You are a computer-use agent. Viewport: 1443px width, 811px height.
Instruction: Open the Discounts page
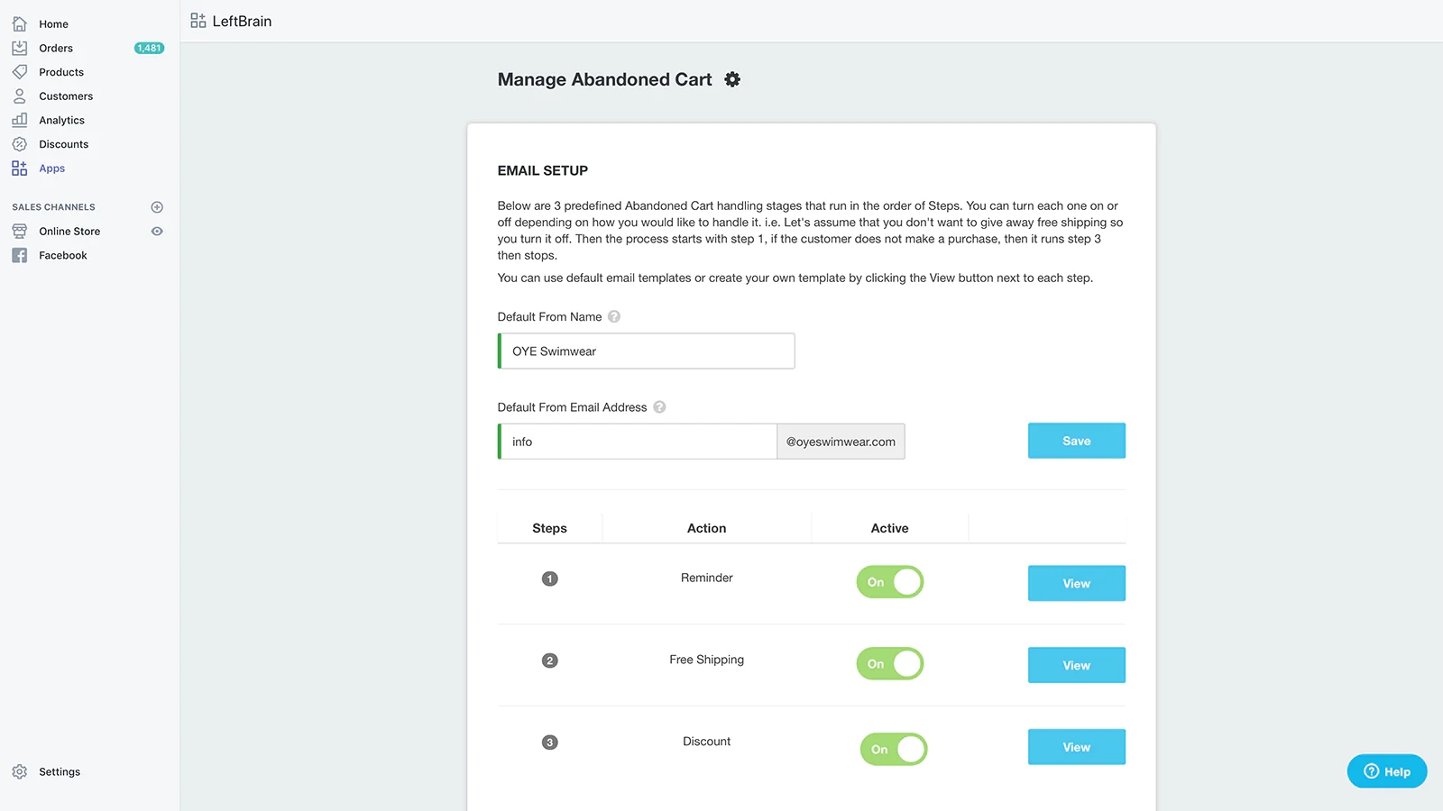(x=63, y=144)
